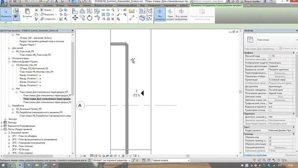Open the Main Model (Главная модель) dropdown
The height and width of the screenshot is (168, 298).
170,161
